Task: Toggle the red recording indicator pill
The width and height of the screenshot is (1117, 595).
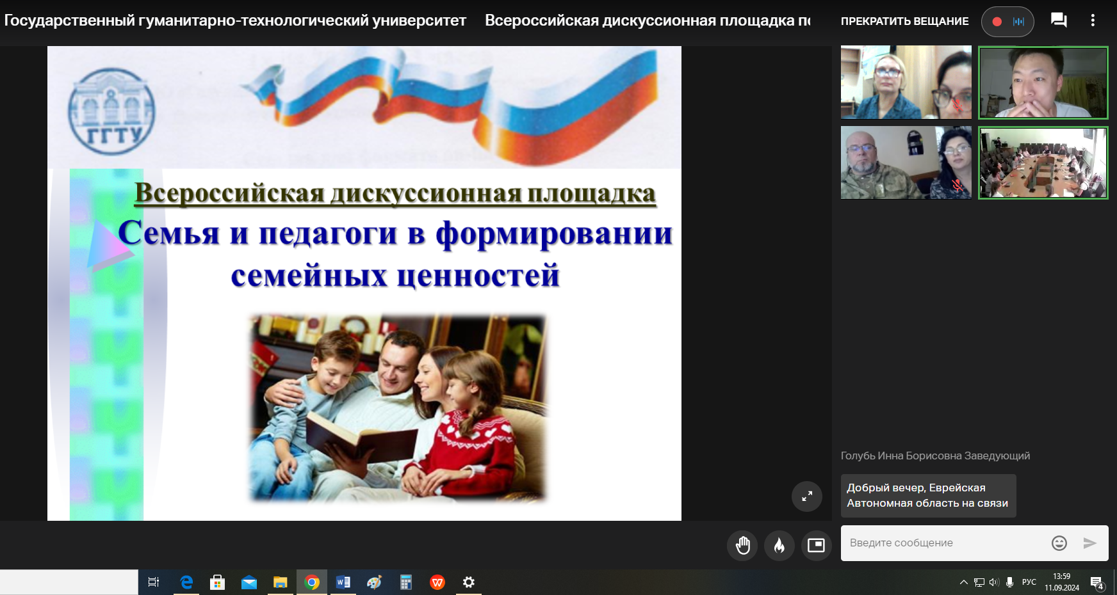Action: pyautogui.click(x=1007, y=22)
